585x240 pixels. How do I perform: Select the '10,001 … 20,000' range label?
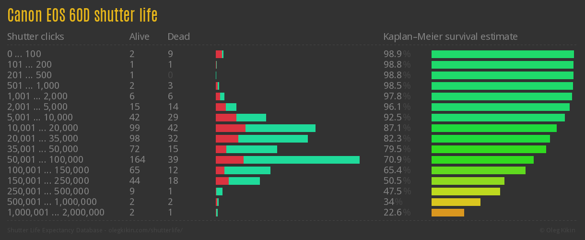(42, 128)
